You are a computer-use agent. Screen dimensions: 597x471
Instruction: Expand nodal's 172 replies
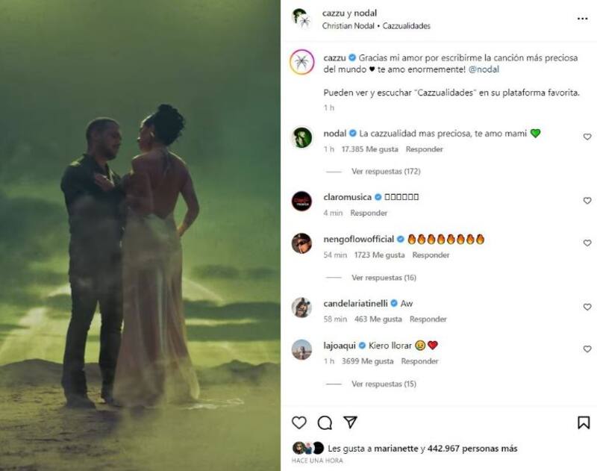386,171
